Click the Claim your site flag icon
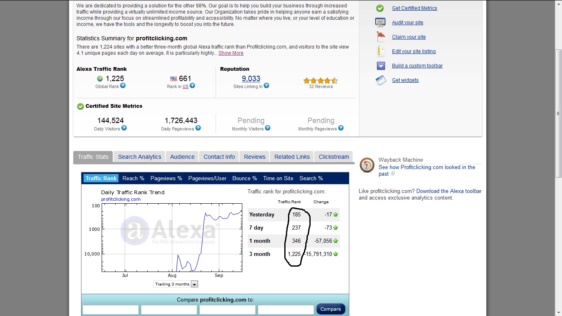The height and width of the screenshot is (316, 562). click(x=381, y=37)
